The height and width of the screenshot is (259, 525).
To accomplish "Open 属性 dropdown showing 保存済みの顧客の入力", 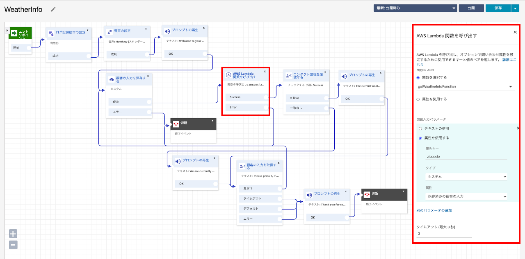I will pyautogui.click(x=466, y=196).
